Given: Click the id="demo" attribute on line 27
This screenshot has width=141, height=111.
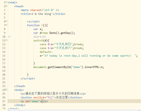Looking at the screenshot, I should (x=33, y=101).
